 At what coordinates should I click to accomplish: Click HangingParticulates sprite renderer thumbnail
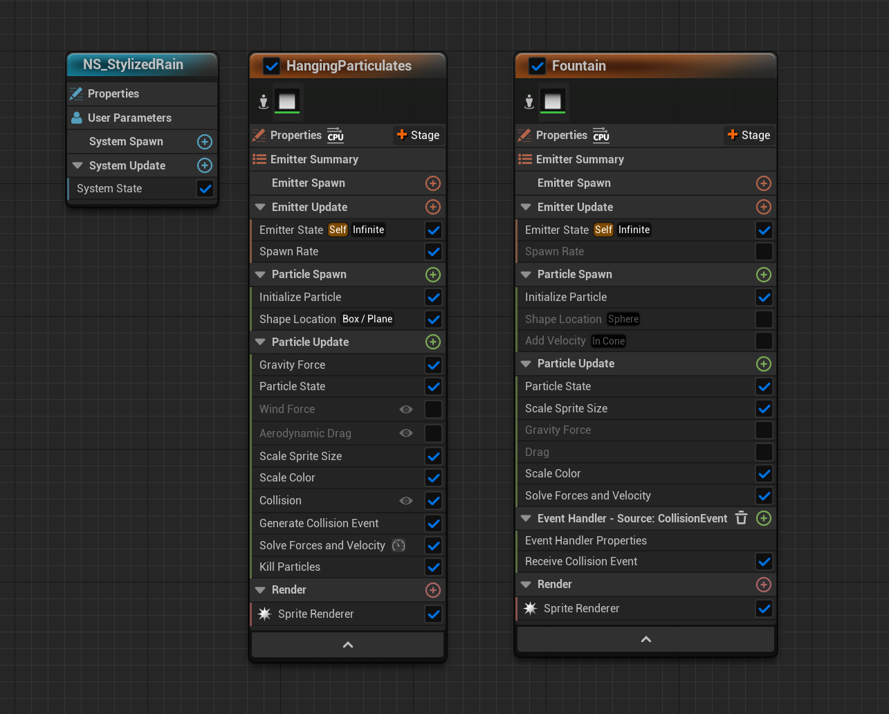click(287, 101)
